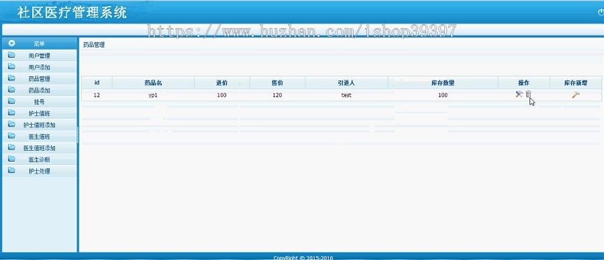Delete drug yp1 with the trash icon

click(529, 94)
